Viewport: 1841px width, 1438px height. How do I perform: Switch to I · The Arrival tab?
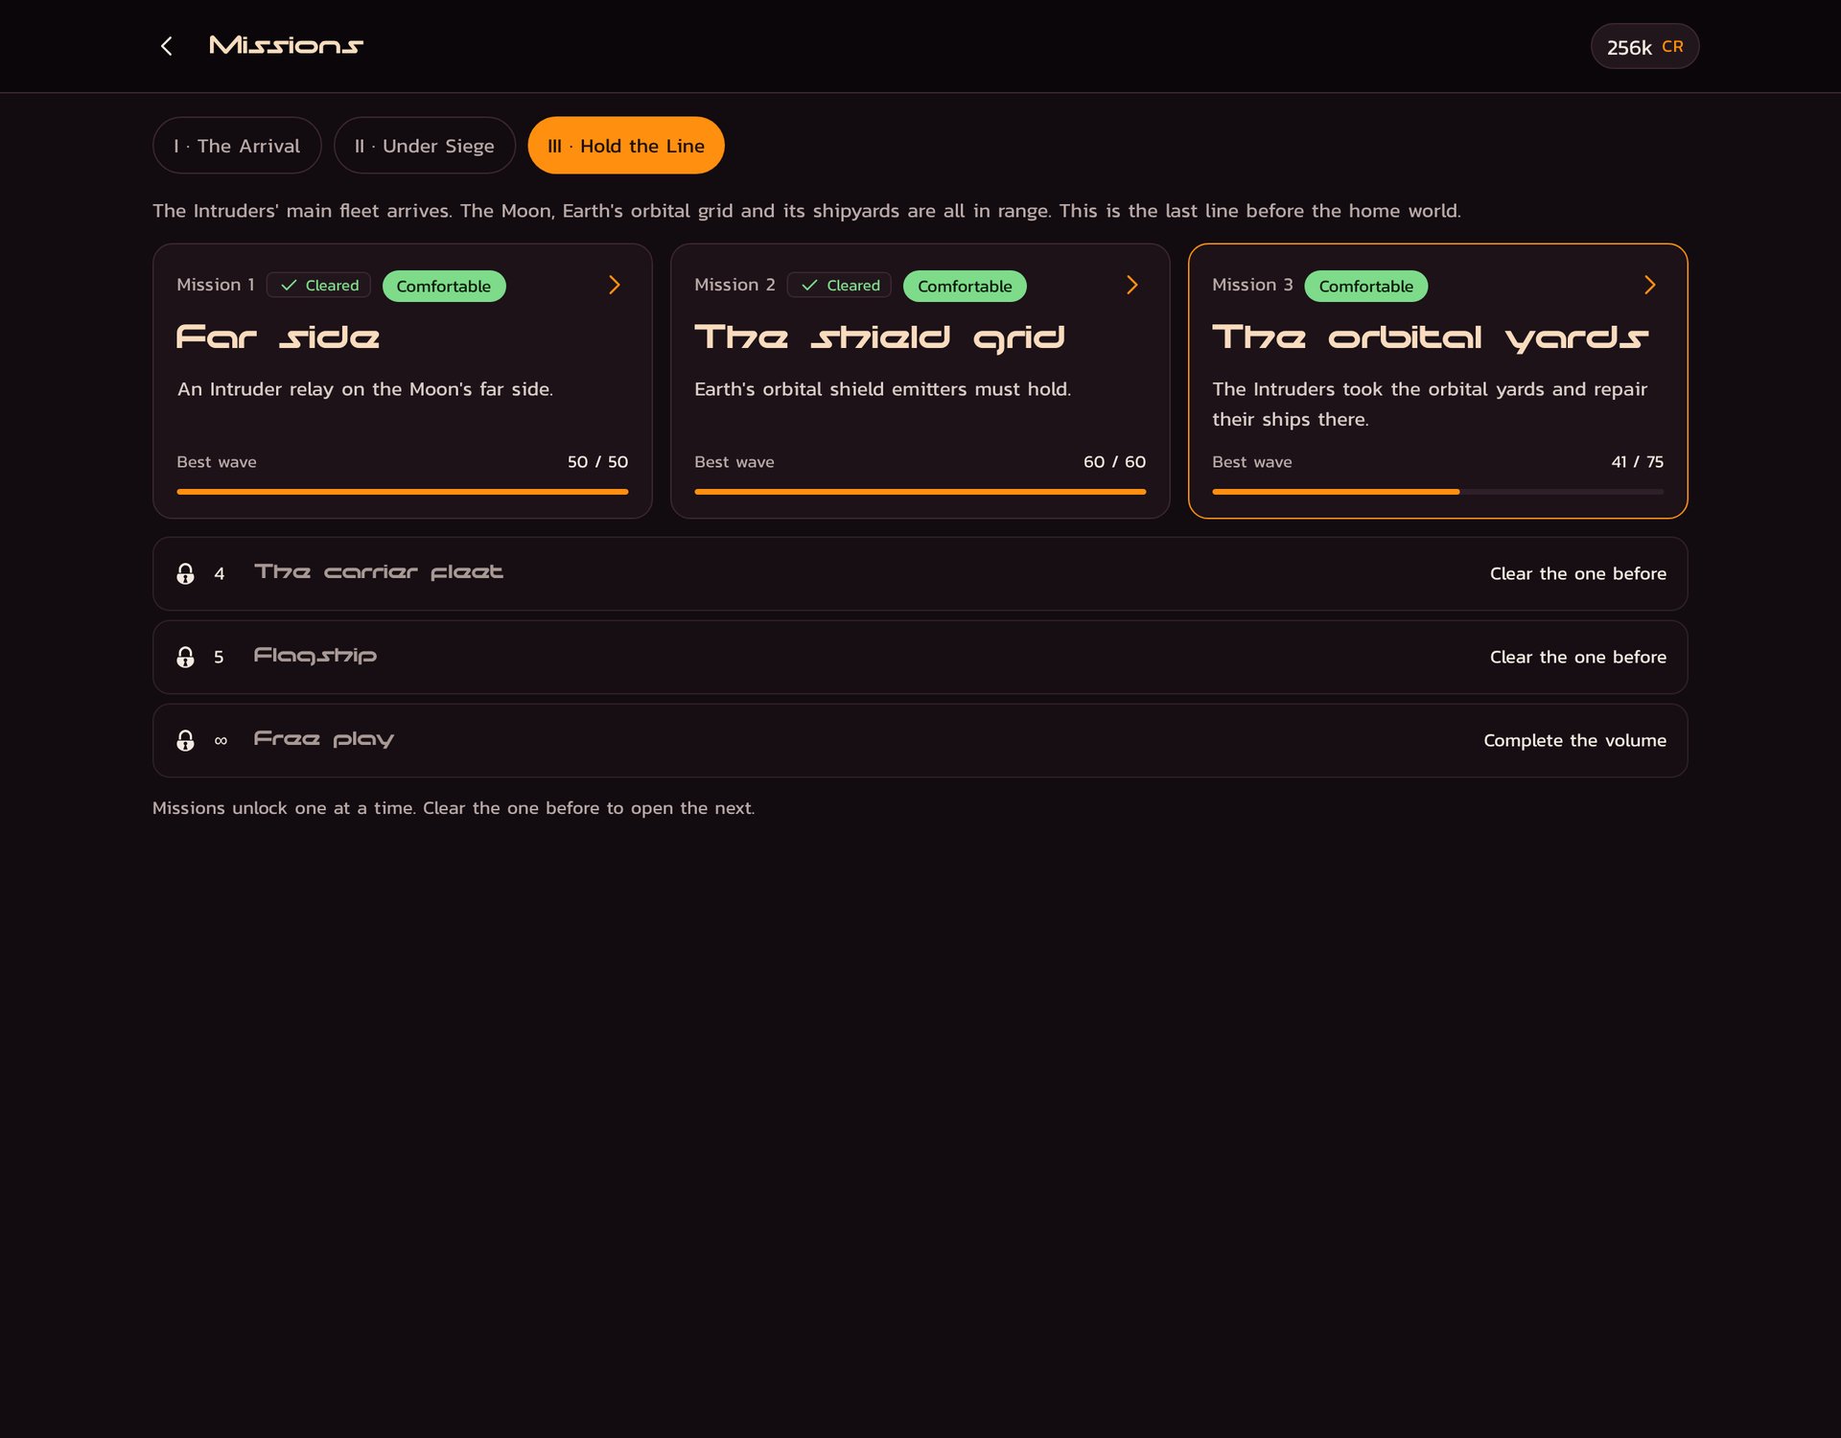pyautogui.click(x=237, y=146)
